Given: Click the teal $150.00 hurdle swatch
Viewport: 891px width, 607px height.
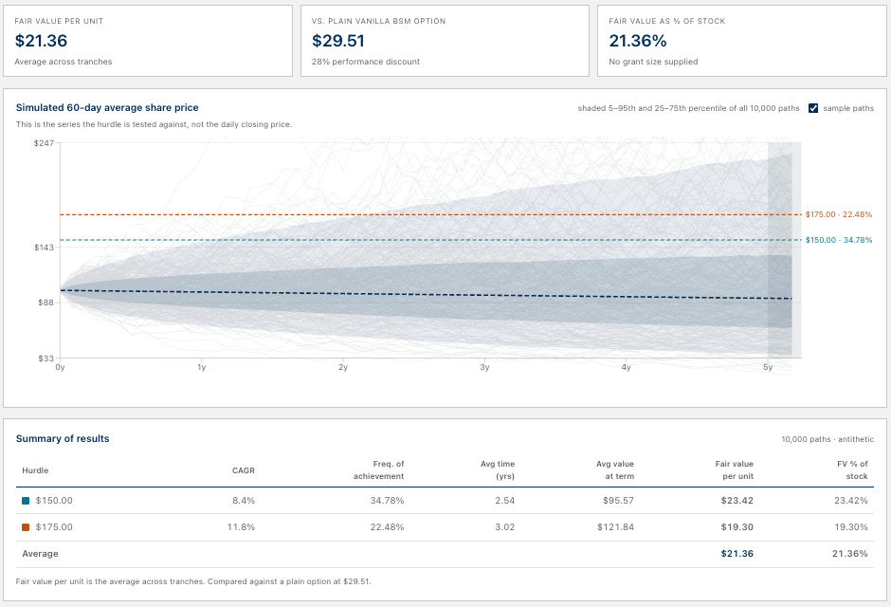Looking at the screenshot, I should tap(26, 501).
